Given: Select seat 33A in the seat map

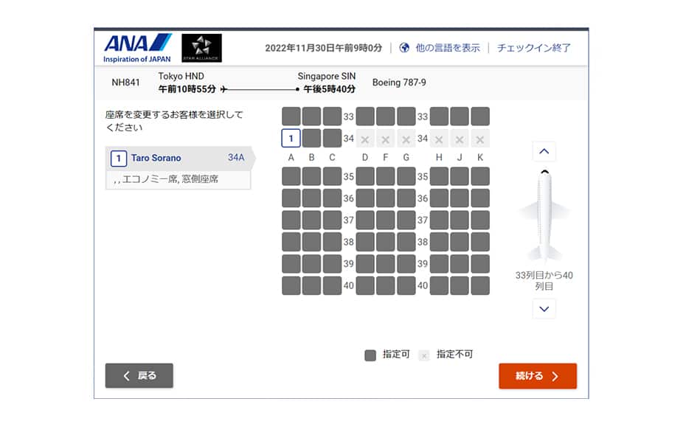Looking at the screenshot, I should [x=291, y=117].
